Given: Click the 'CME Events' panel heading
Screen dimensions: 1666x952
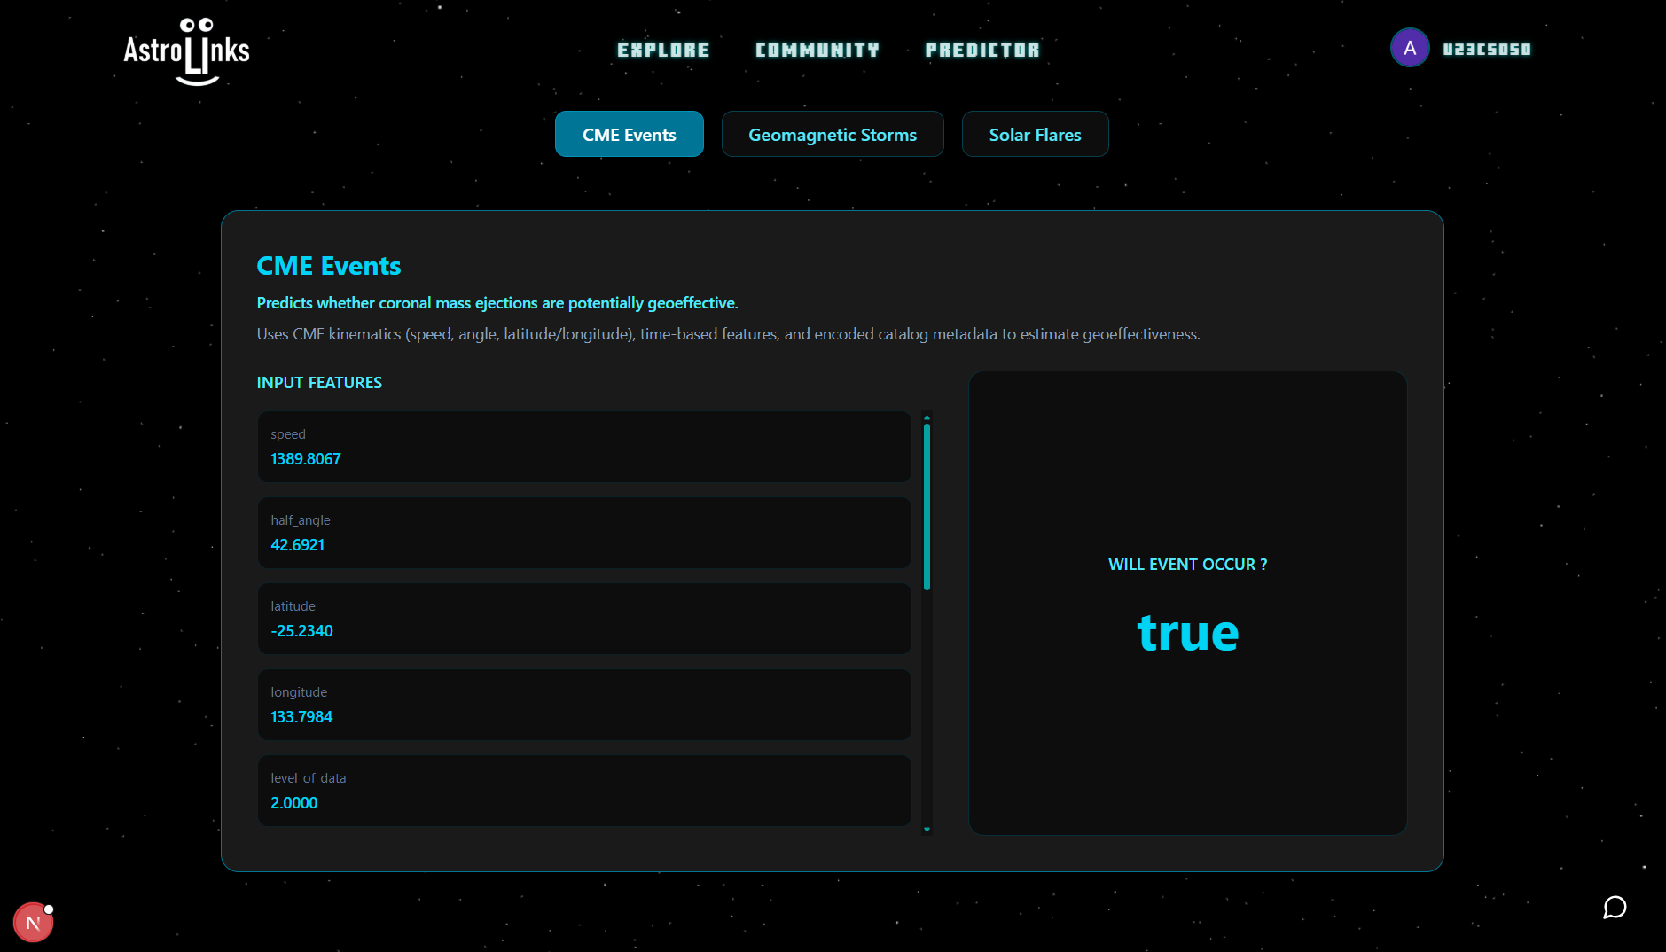Looking at the screenshot, I should point(329,266).
